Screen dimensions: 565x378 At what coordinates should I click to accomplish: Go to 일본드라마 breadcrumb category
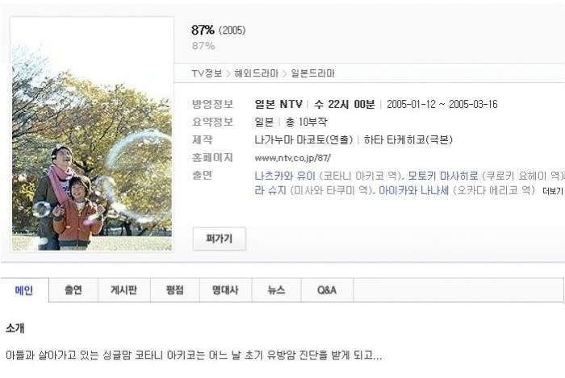click(x=313, y=73)
